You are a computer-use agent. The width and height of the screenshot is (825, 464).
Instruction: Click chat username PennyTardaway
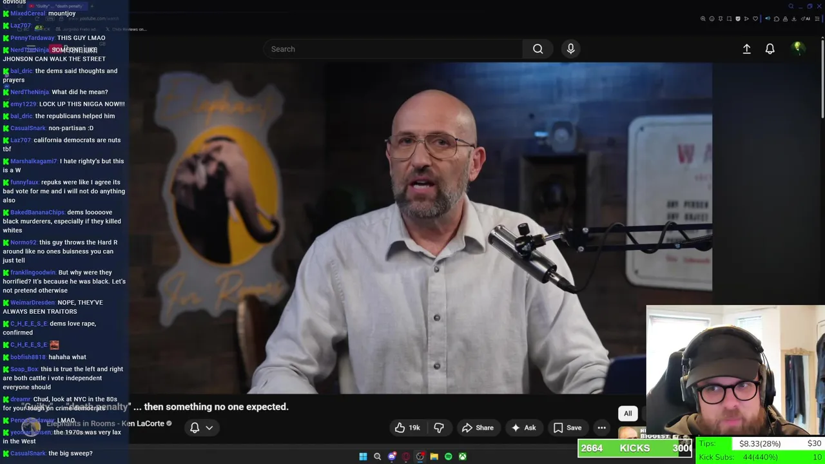[x=32, y=38]
